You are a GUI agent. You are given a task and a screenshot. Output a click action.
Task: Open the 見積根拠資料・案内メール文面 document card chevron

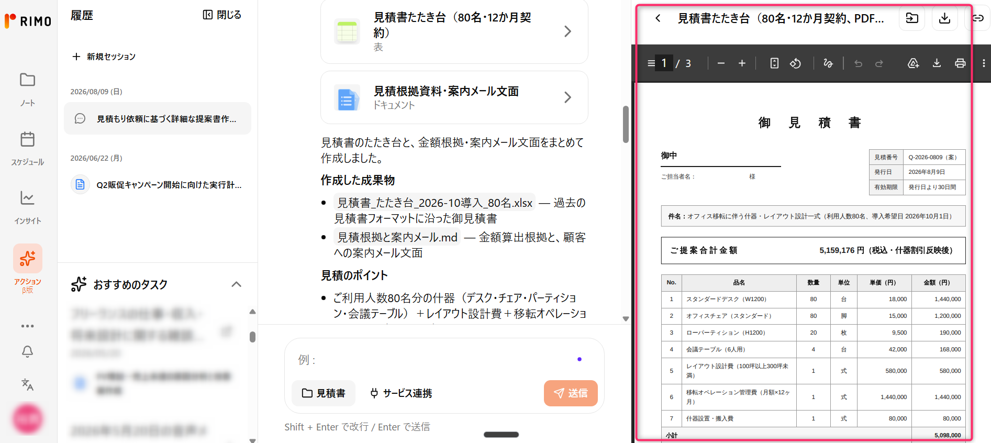[x=567, y=97]
